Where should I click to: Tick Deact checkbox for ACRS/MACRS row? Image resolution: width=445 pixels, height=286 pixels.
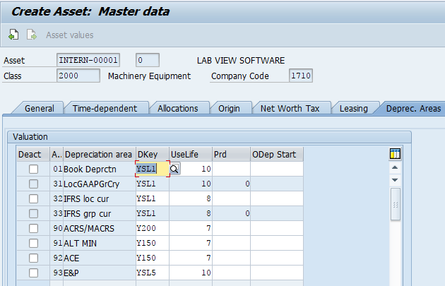tap(33, 228)
